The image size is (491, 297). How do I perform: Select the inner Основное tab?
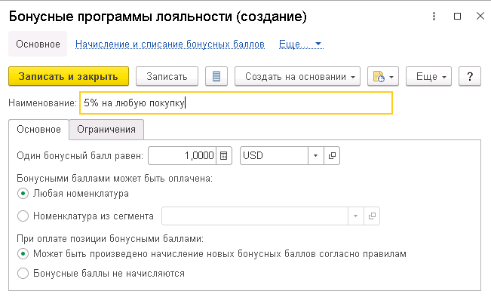[x=38, y=129]
